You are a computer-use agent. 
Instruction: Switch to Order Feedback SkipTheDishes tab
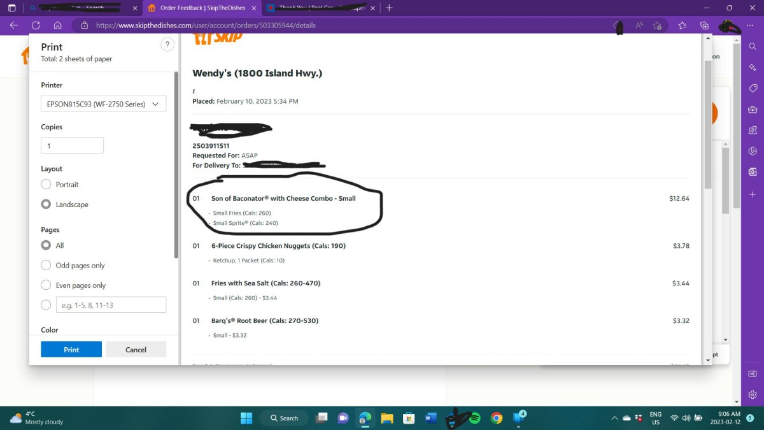pyautogui.click(x=201, y=8)
